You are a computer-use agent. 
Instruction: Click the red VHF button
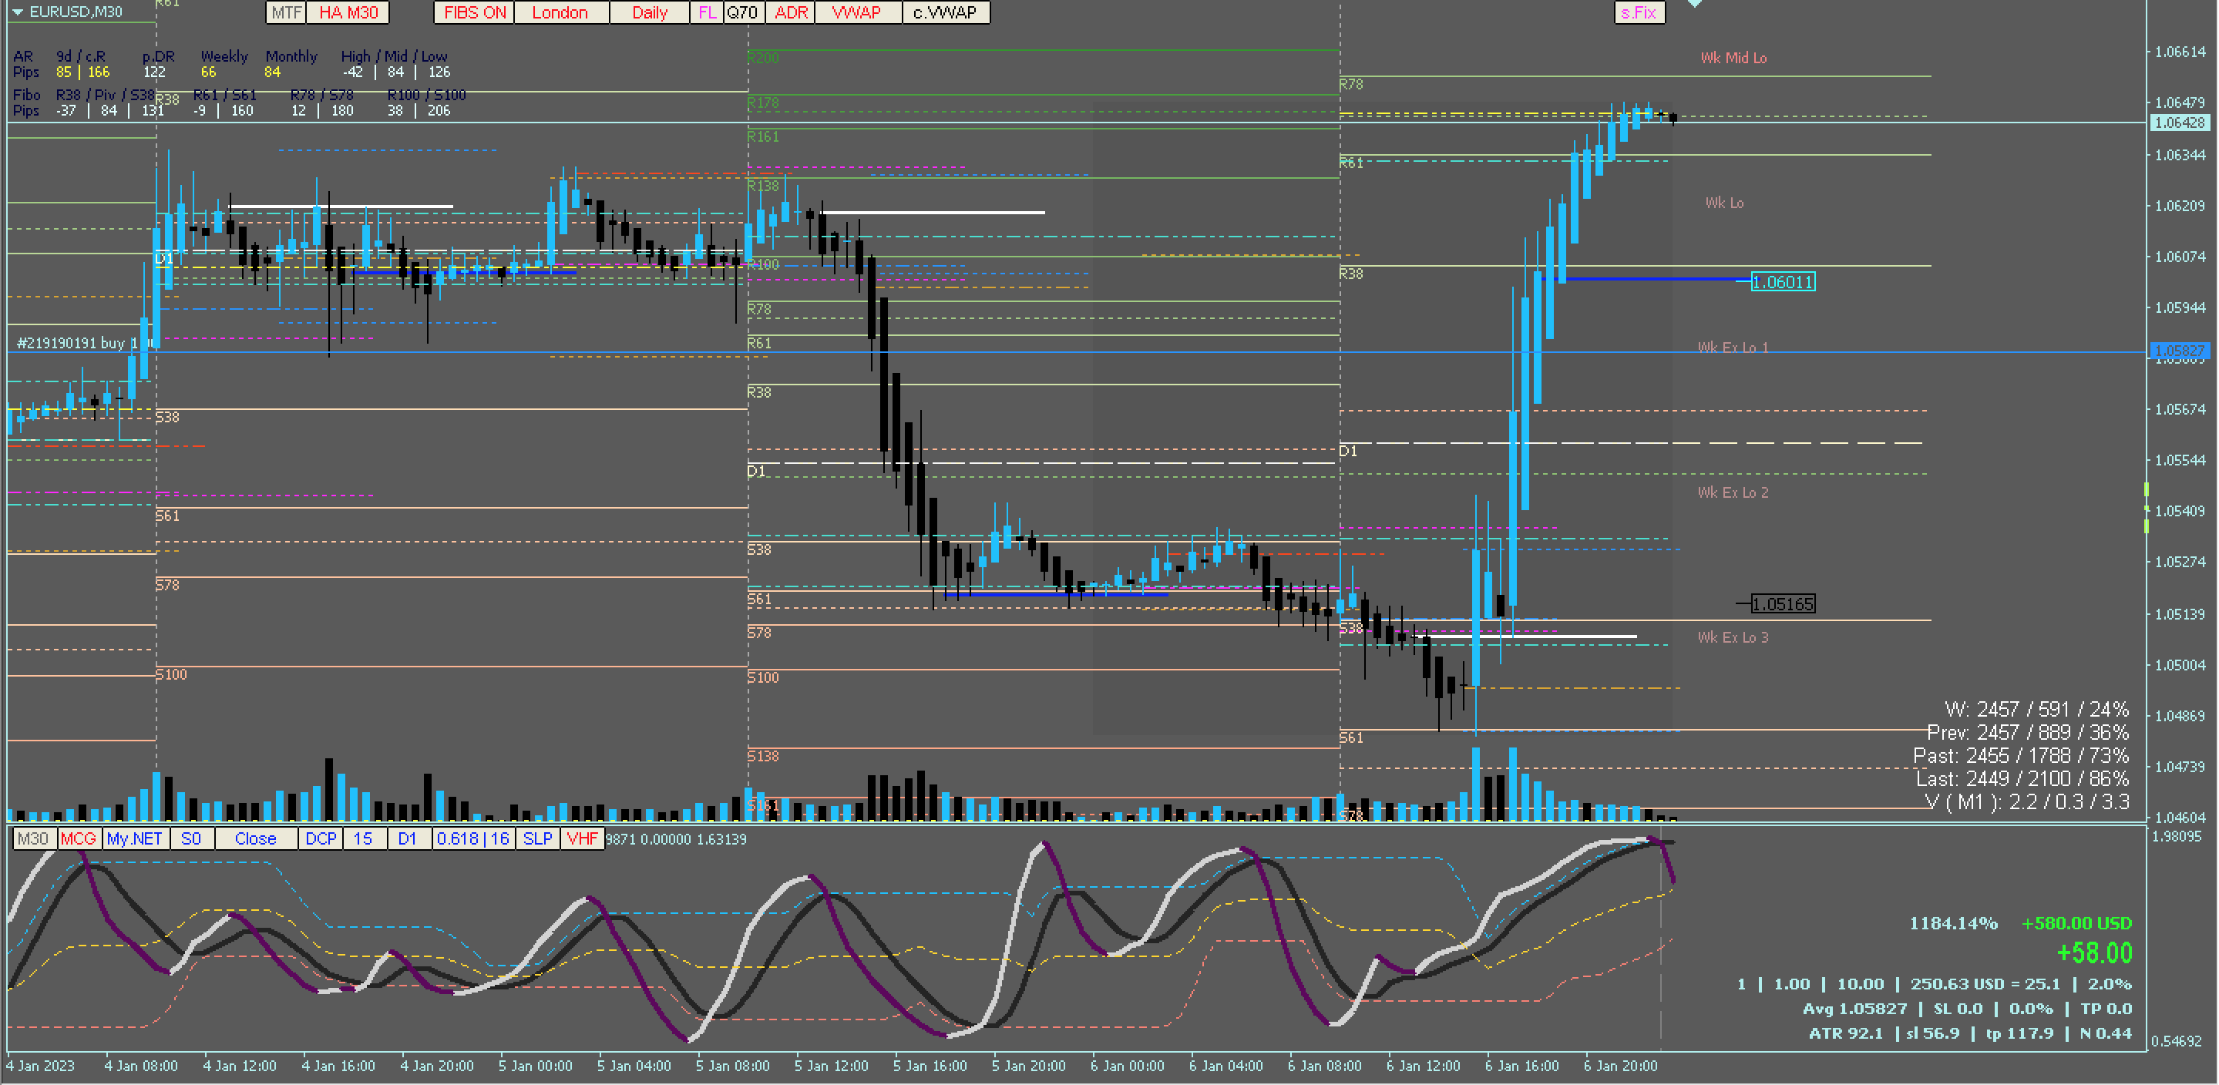[x=583, y=838]
